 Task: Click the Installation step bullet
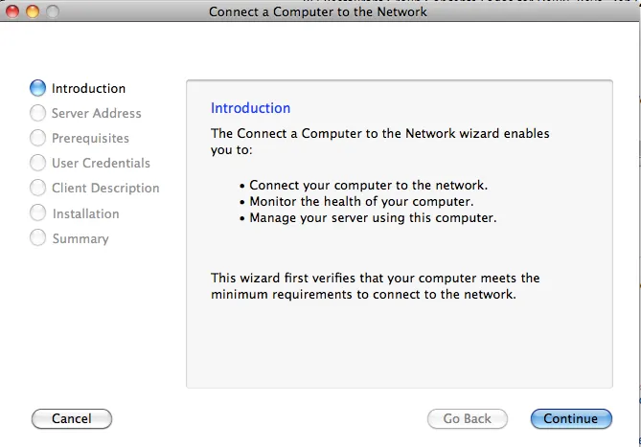pos(37,213)
